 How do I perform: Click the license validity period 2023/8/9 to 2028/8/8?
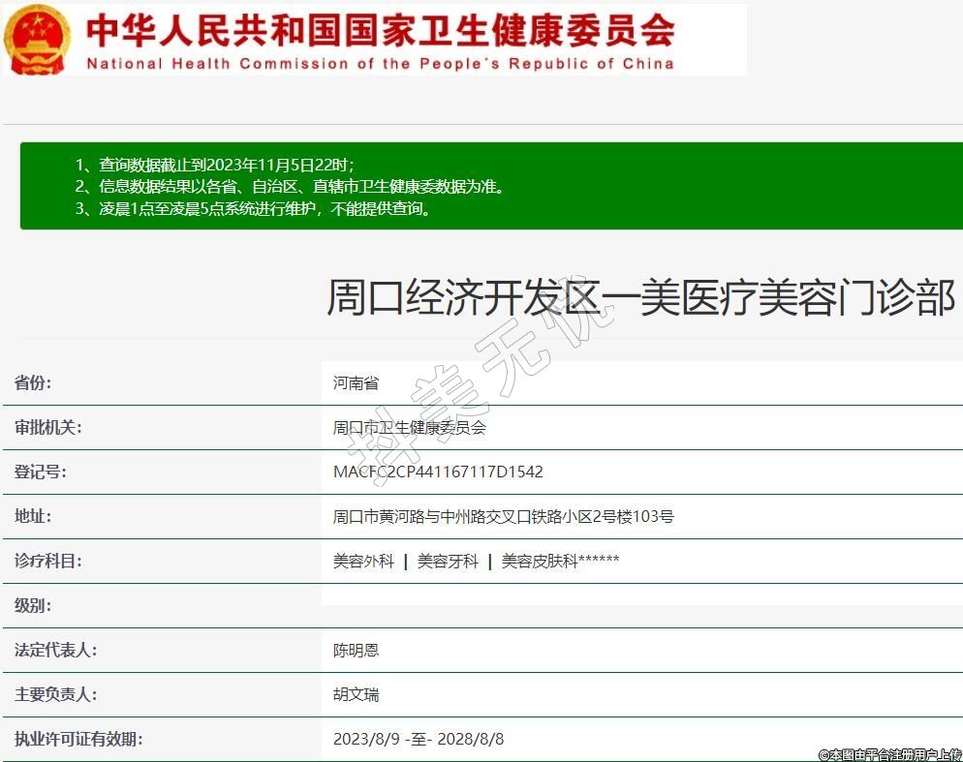pyautogui.click(x=419, y=739)
